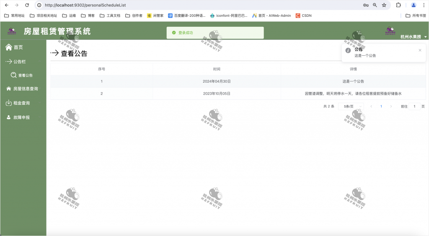This screenshot has width=429, height=236.
Task: Open the 博客 bookmark folder
Action: click(88, 16)
